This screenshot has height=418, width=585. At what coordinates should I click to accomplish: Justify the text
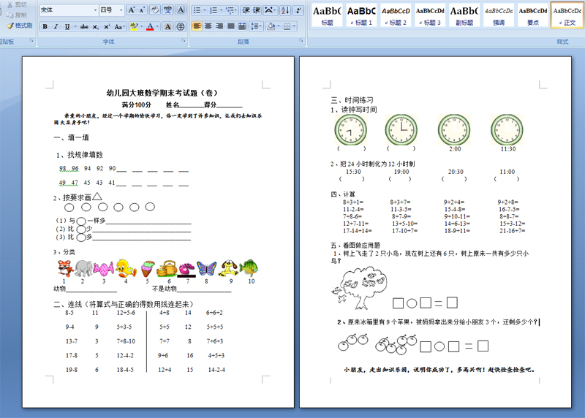[231, 26]
